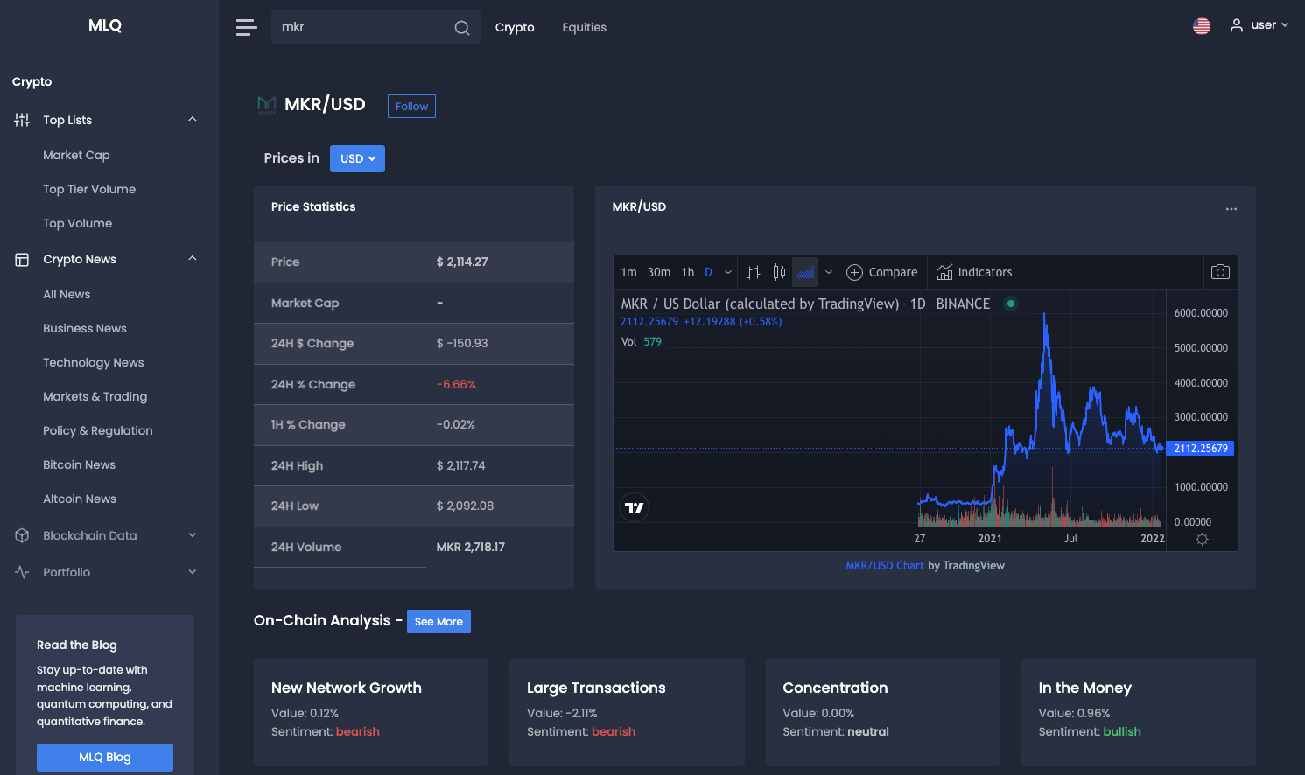Image resolution: width=1305 pixels, height=775 pixels.
Task: Click the 24H Volume value MKR 2,718.17
Action: [x=471, y=547]
